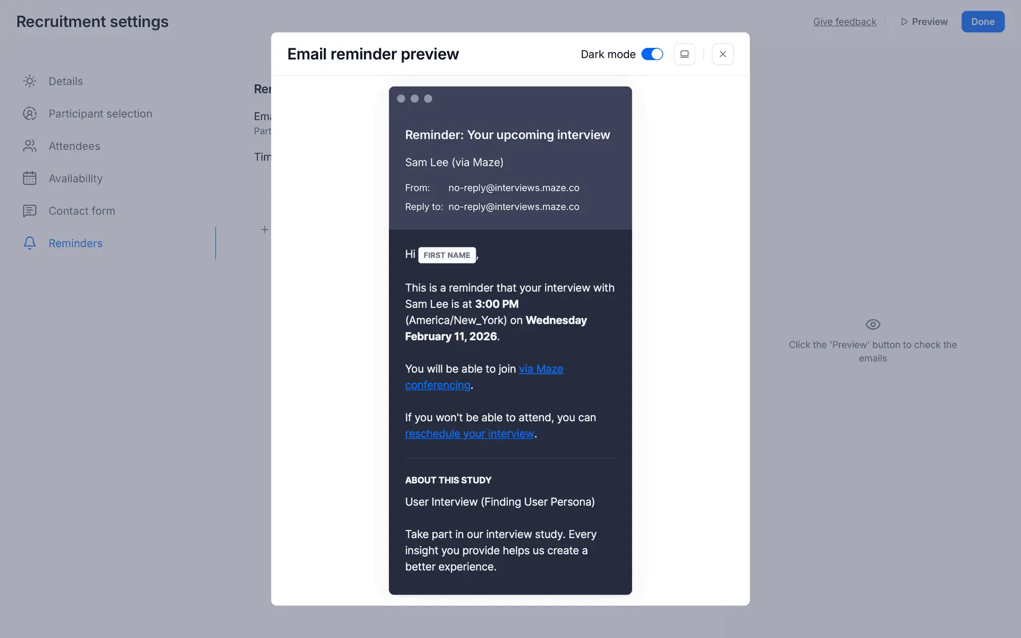This screenshot has height=638, width=1021.
Task: Switch preview to desktop device view
Action: 684,54
